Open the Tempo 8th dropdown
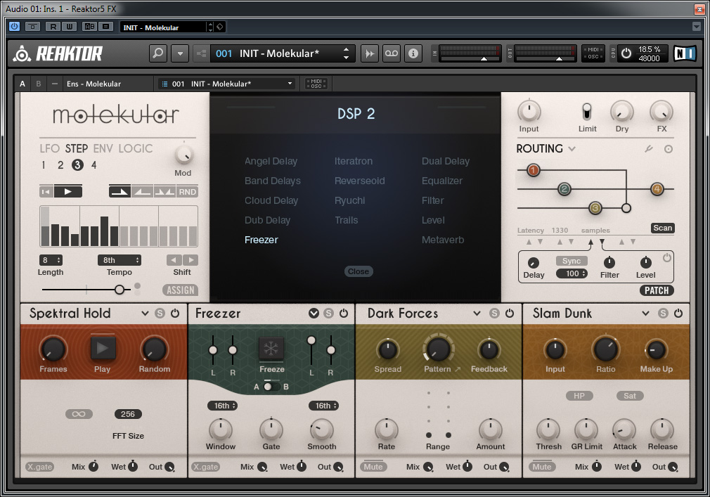Viewport: 710px width, 497px height. 119,260
